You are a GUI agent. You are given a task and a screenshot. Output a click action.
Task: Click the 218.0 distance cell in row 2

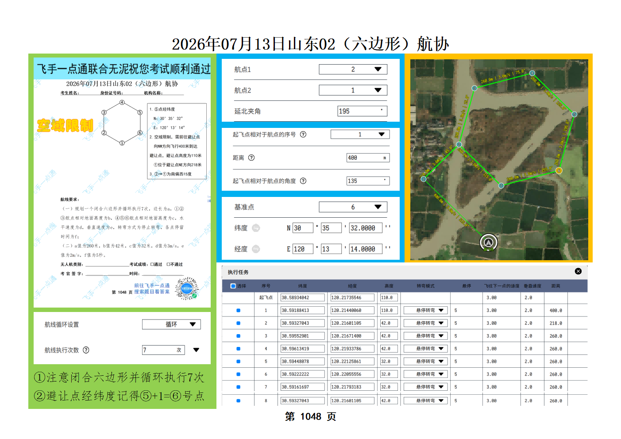[556, 323]
